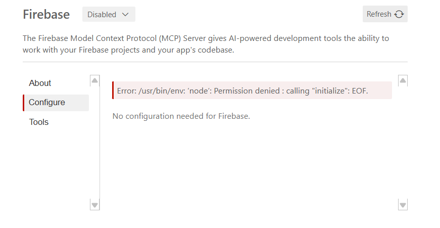Click the Firebase heading title
This screenshot has height=228, width=440.
(x=46, y=14)
